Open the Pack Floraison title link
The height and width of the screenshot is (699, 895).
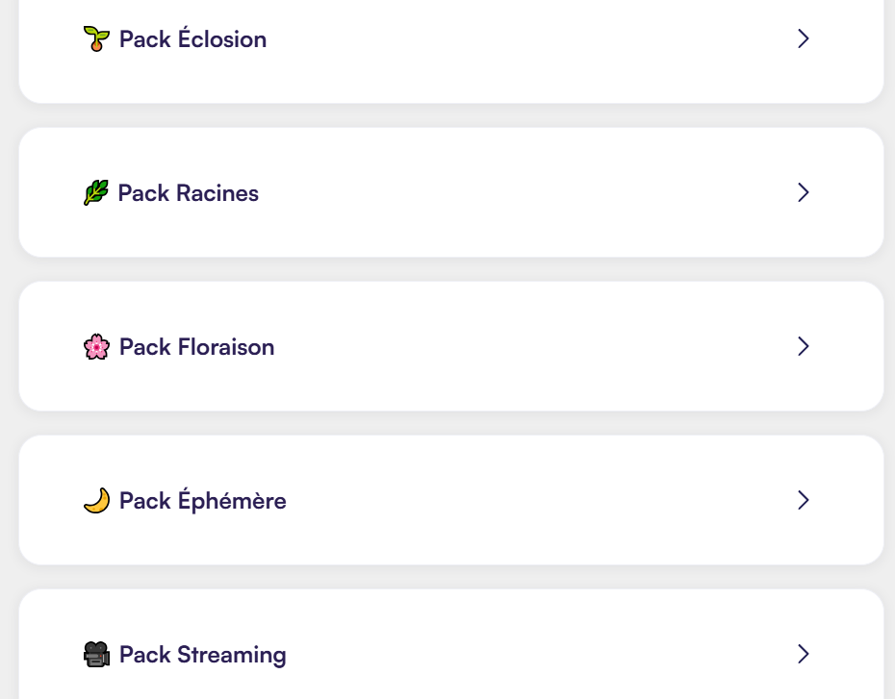tap(197, 347)
